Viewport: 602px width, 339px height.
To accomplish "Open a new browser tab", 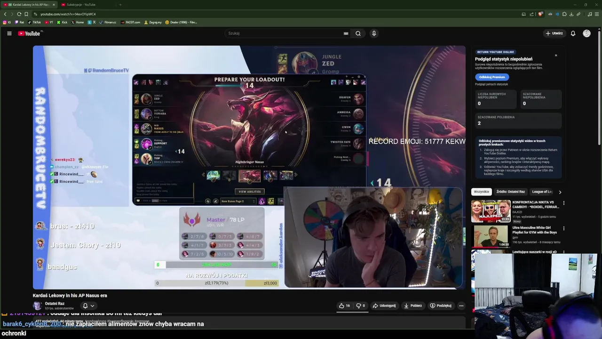I will pyautogui.click(x=120, y=5).
